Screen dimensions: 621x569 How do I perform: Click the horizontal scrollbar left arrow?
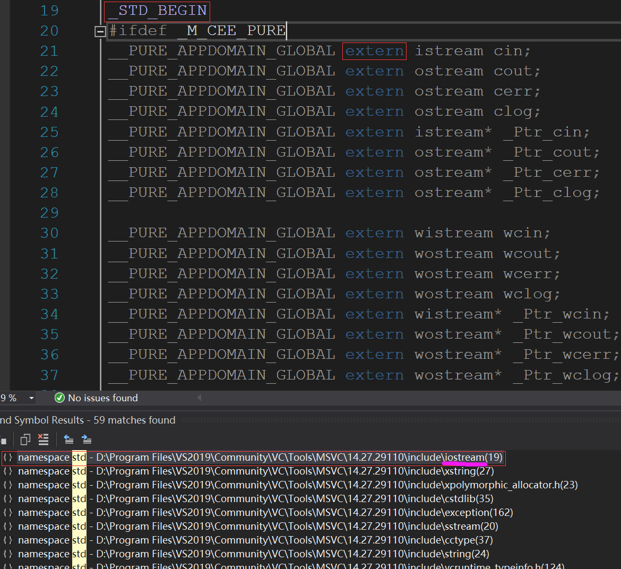tap(199, 398)
